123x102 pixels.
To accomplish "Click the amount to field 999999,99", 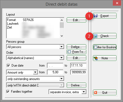I will click(x=78, y=72).
